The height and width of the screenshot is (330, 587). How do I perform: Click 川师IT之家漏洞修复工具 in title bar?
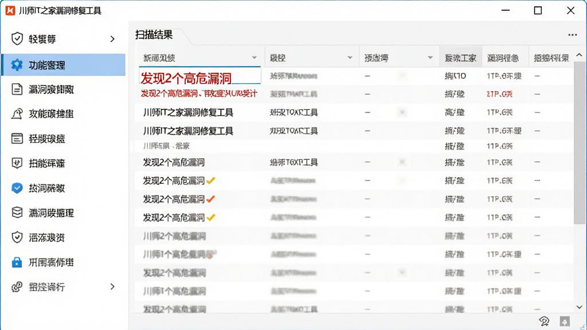pyautogui.click(x=60, y=10)
